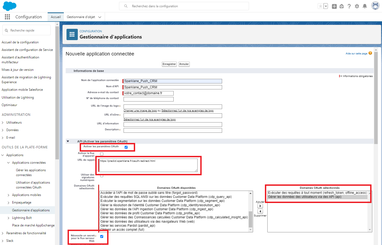The width and height of the screenshot is (382, 245).
Task: Click the Gestionnaire d'applications header icon
Action: (72, 34)
